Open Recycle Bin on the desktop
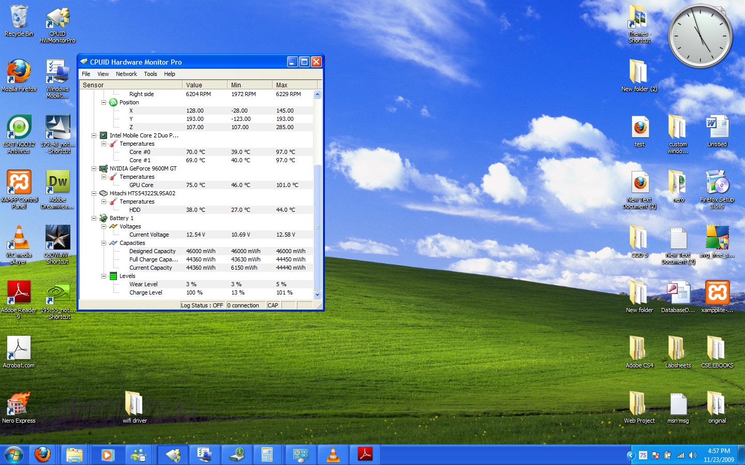 tap(19, 21)
